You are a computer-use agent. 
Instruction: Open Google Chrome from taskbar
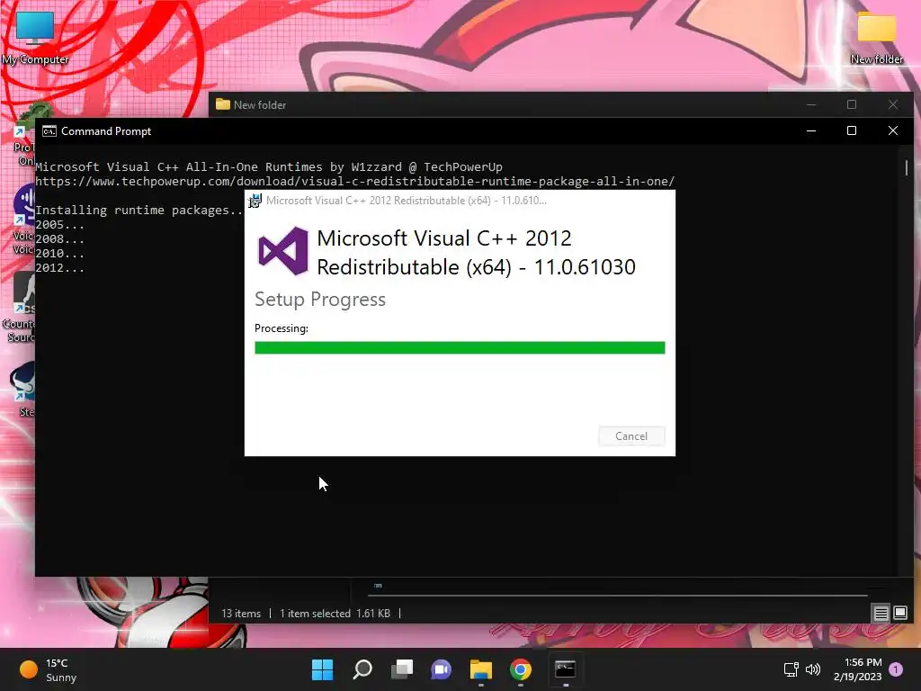521,669
